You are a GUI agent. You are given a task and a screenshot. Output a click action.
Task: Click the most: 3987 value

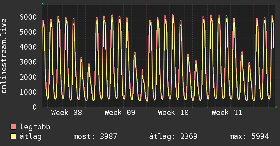point(95,136)
